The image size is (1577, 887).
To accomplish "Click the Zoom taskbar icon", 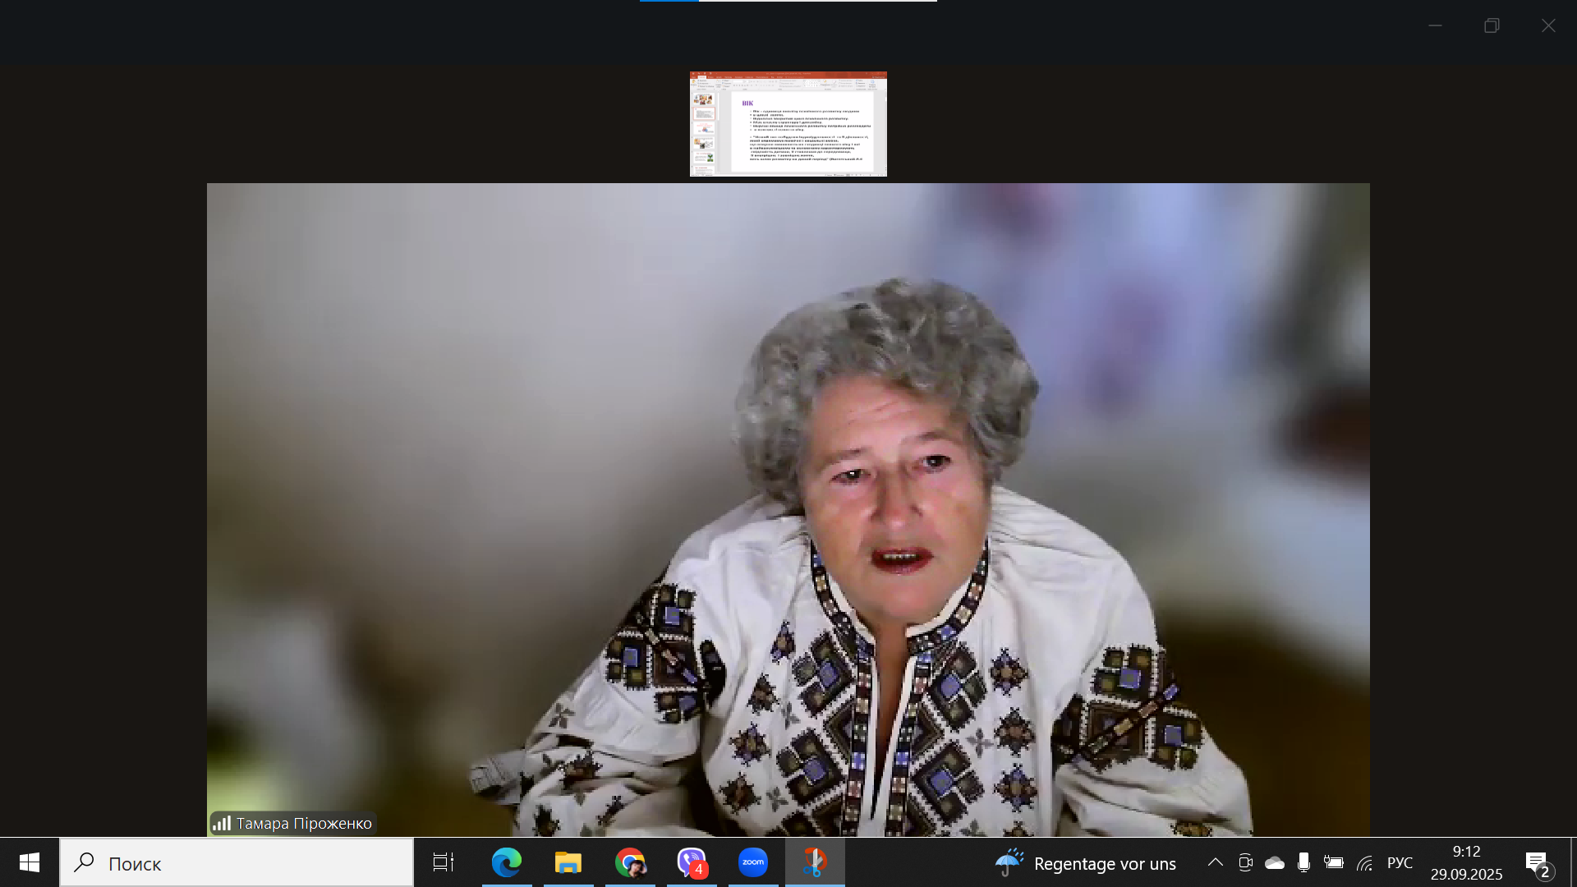I will click(752, 862).
